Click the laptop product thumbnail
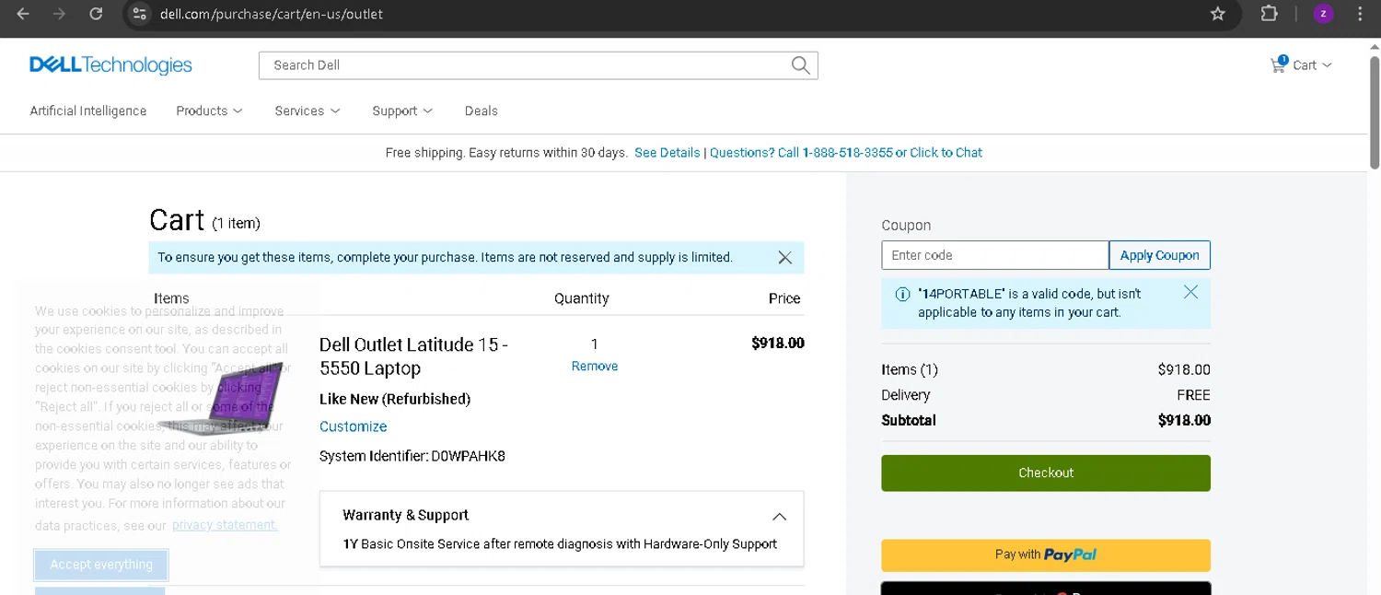 (221, 399)
